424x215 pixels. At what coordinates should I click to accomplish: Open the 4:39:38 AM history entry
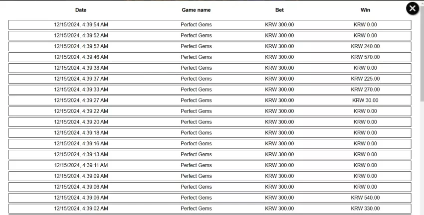[x=210, y=68]
